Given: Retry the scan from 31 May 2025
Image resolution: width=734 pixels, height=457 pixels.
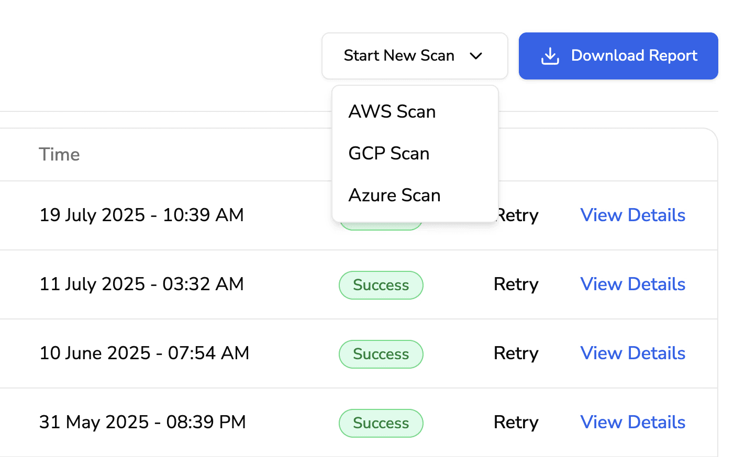Looking at the screenshot, I should [516, 422].
